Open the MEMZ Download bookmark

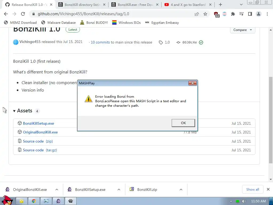[20, 22]
